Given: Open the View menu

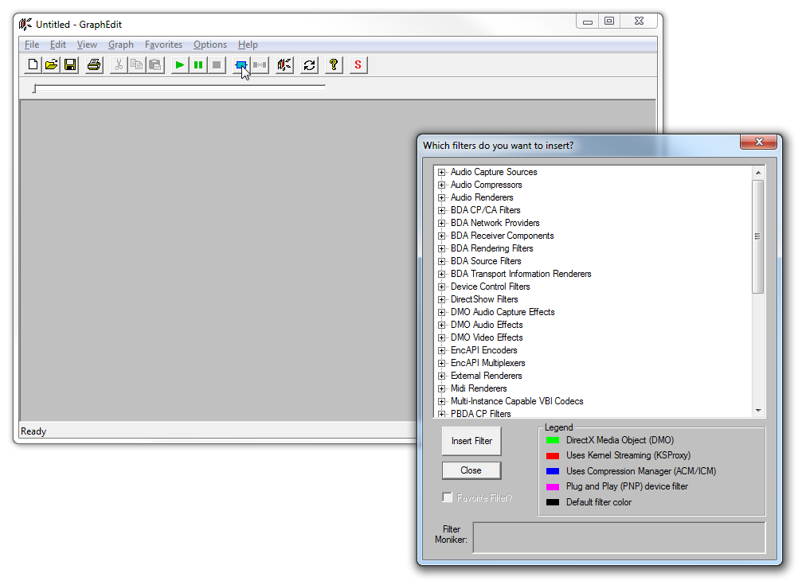Looking at the screenshot, I should [x=87, y=45].
